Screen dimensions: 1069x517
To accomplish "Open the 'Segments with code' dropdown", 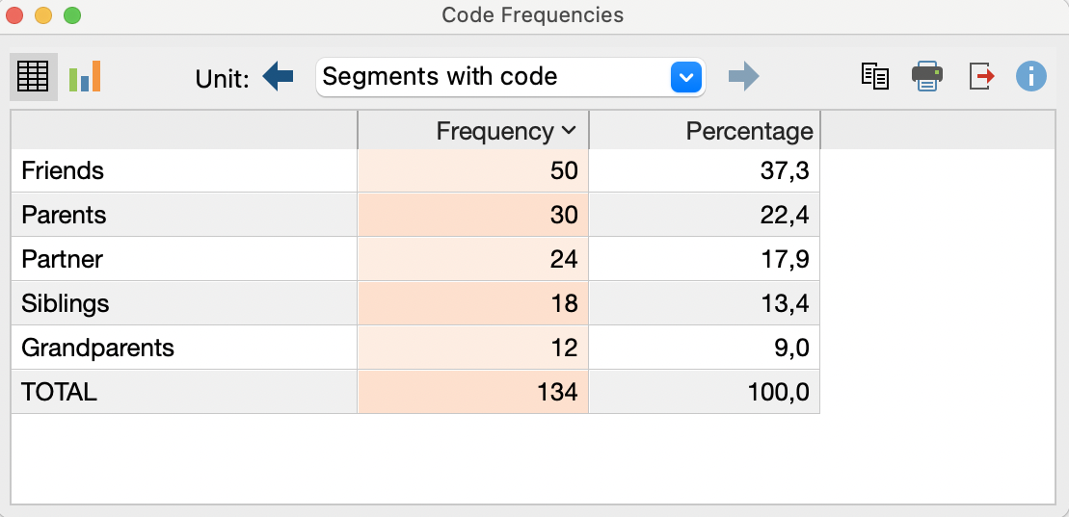I will 511,77.
